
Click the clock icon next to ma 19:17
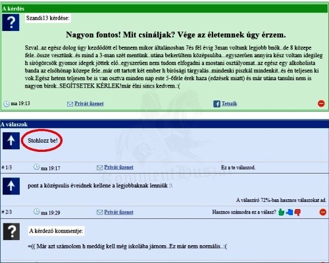36,167
